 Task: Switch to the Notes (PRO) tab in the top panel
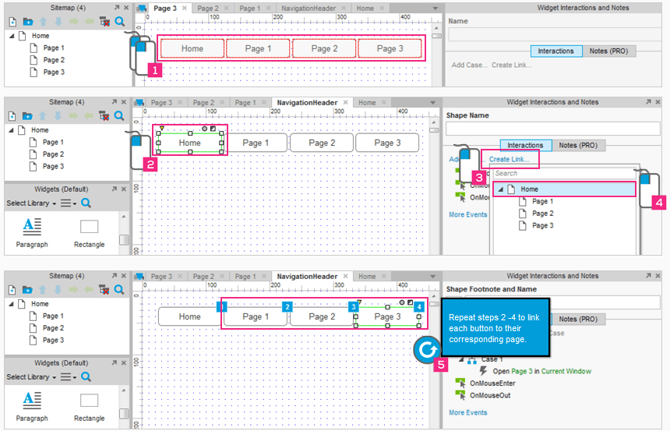pyautogui.click(x=608, y=51)
